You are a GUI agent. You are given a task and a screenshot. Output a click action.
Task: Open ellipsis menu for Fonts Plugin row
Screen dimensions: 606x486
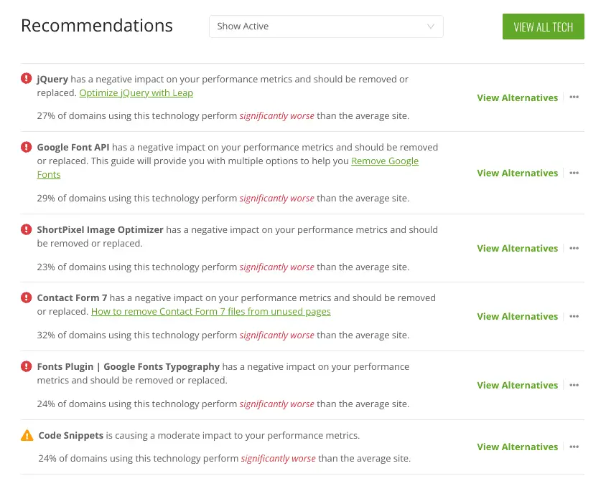[574, 385]
